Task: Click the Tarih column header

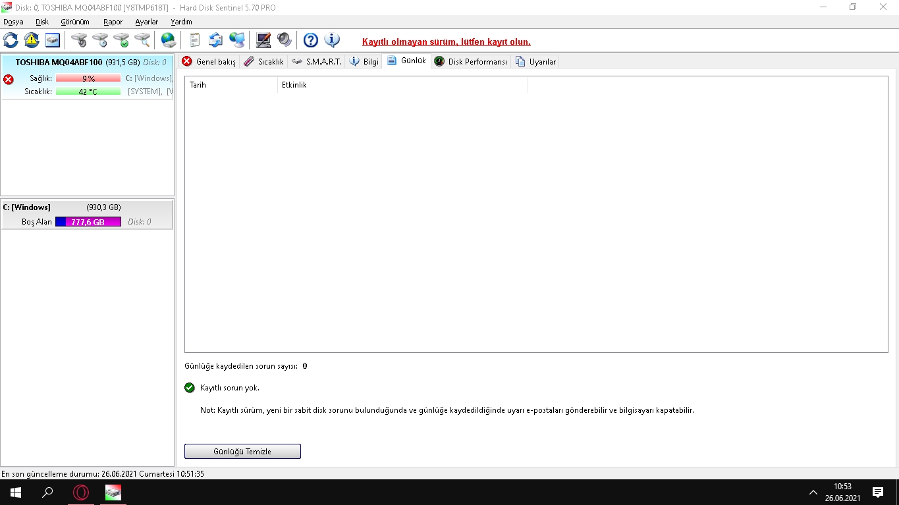Action: (x=231, y=85)
